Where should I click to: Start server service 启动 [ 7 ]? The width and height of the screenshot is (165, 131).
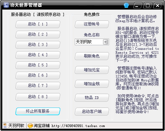coord(38,85)
